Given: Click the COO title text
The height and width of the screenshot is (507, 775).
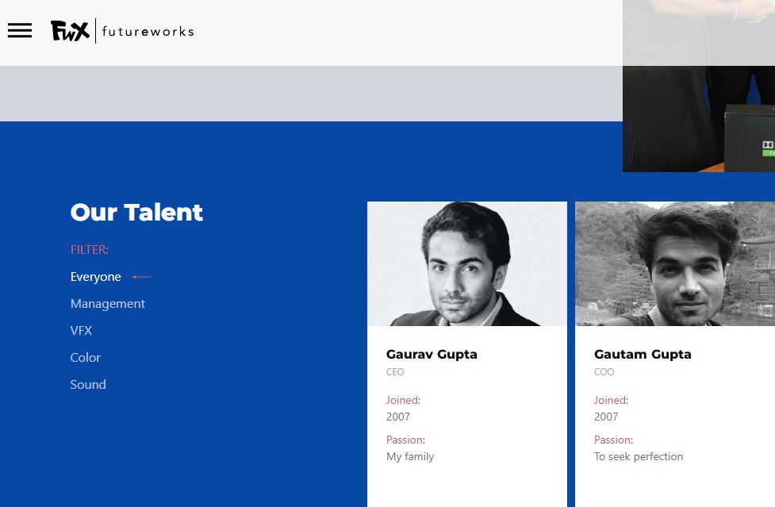Looking at the screenshot, I should (x=604, y=371).
